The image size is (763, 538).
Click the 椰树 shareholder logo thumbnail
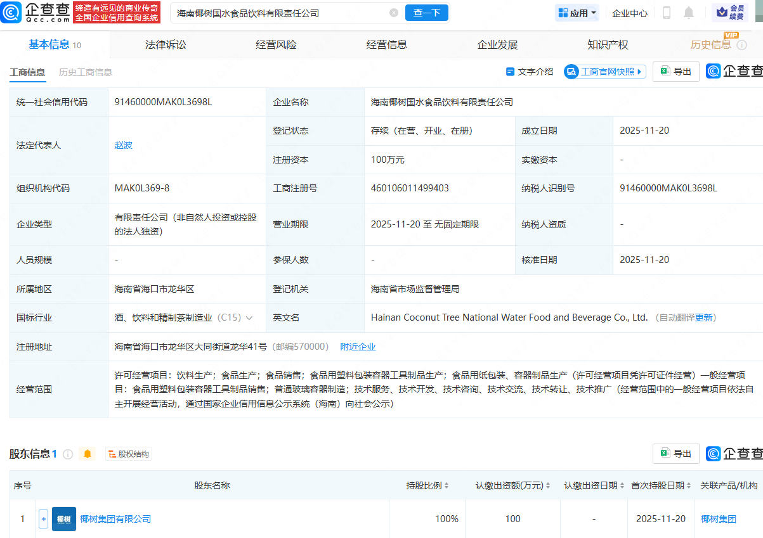tap(63, 518)
